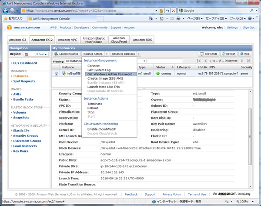Choose Get Windows Admin Password
Viewport: 261px width, 206px height.
(111, 74)
